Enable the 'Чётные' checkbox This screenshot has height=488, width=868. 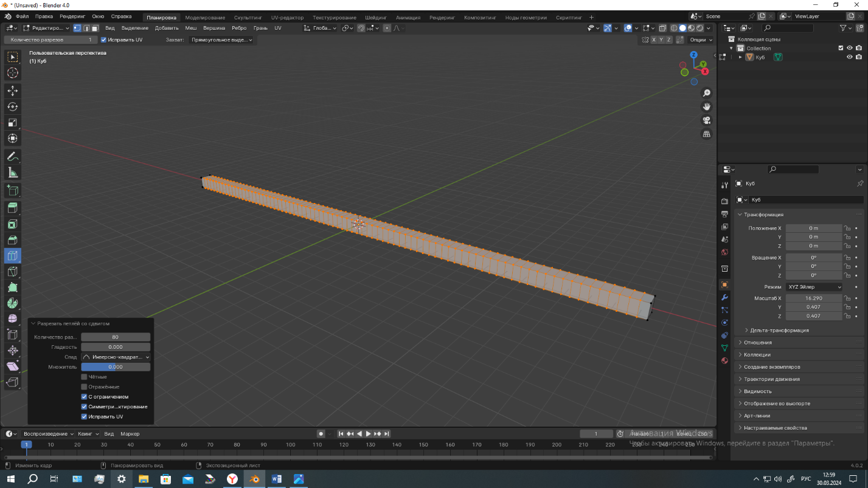pos(85,377)
